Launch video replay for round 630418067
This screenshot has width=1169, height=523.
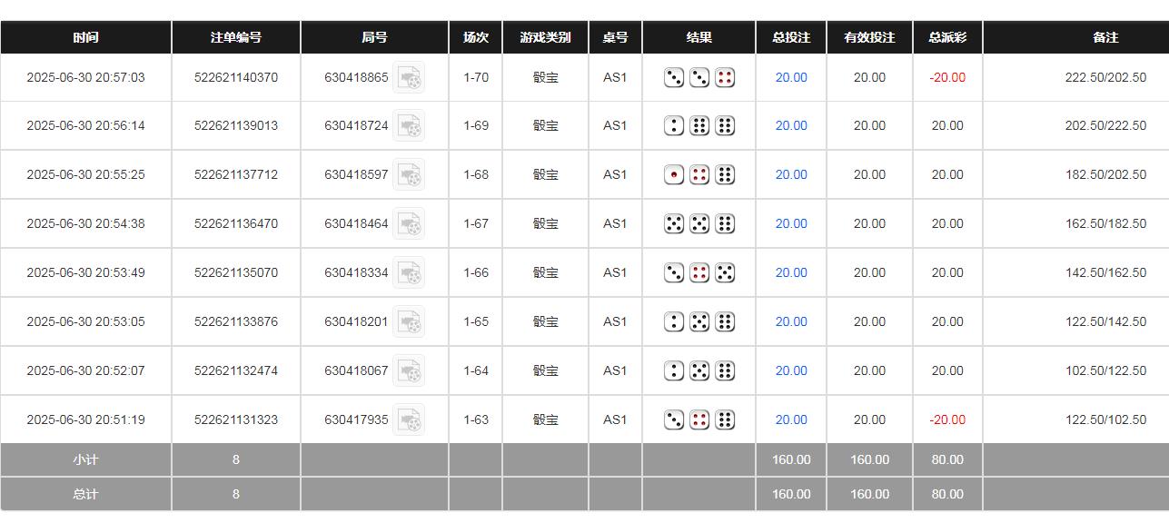pos(409,371)
